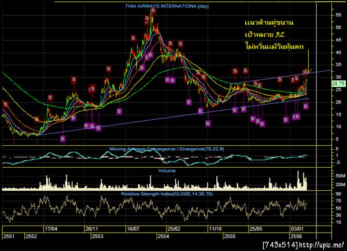The height and width of the screenshot is (251, 347).
Task: Select the 17/04 date marker
Action: pos(51,229)
